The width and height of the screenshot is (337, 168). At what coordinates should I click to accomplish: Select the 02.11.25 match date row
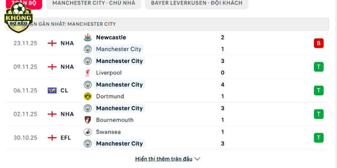tap(26, 114)
